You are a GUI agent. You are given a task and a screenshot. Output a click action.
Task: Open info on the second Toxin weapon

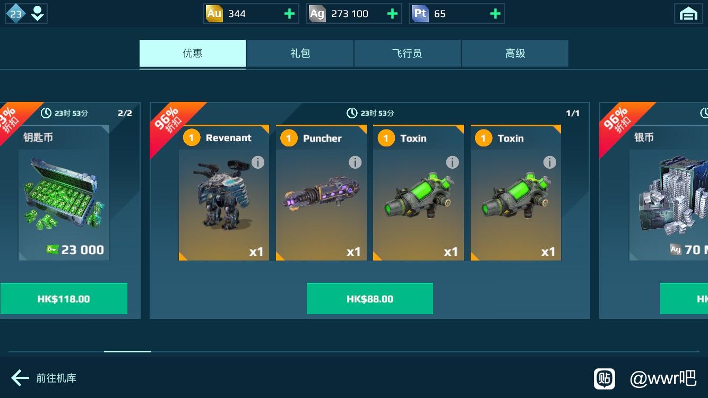tap(550, 162)
